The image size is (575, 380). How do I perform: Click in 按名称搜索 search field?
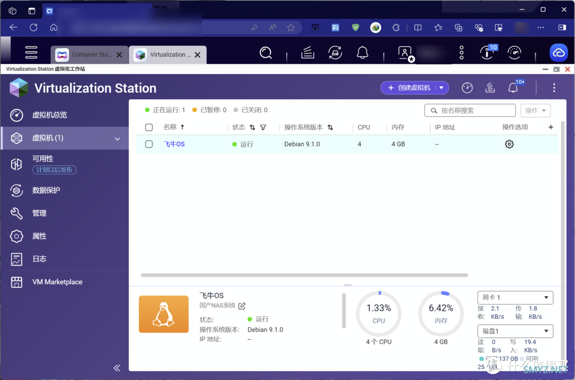coord(470,111)
